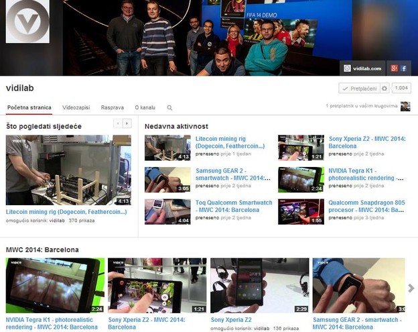418x332 pixels.
Task: Open the MWC 2014: Barcelona playlist heading
Action: click(42, 250)
